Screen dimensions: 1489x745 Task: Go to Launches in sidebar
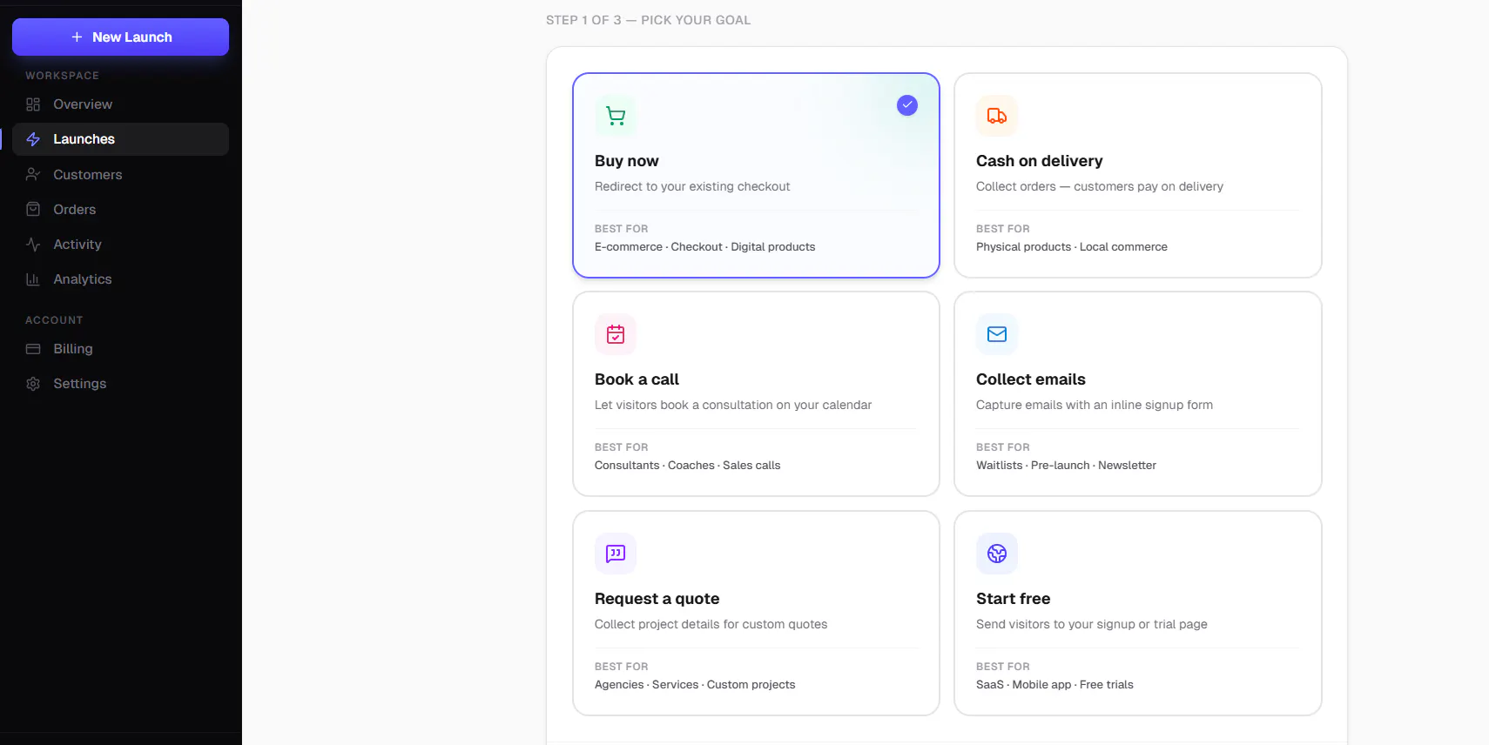click(x=120, y=139)
